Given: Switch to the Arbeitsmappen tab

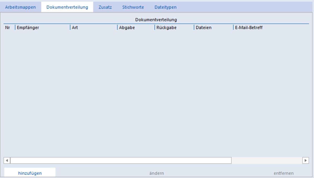Looking at the screenshot, I should [20, 7].
